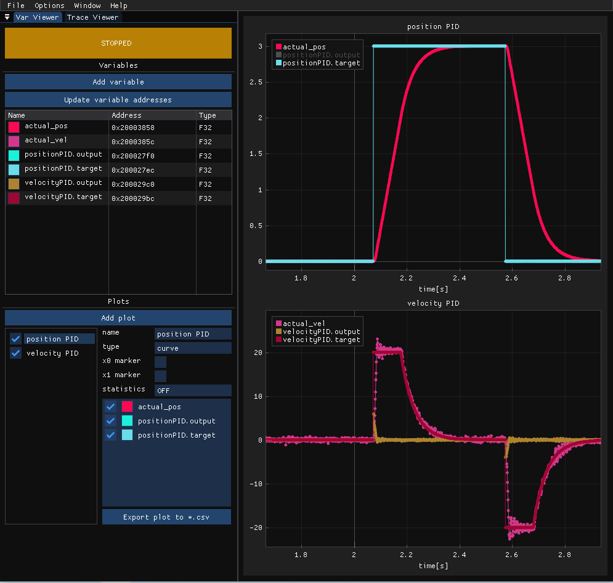Open color swatch for actual_pos variable
This screenshot has width=613, height=583.
tap(14, 127)
